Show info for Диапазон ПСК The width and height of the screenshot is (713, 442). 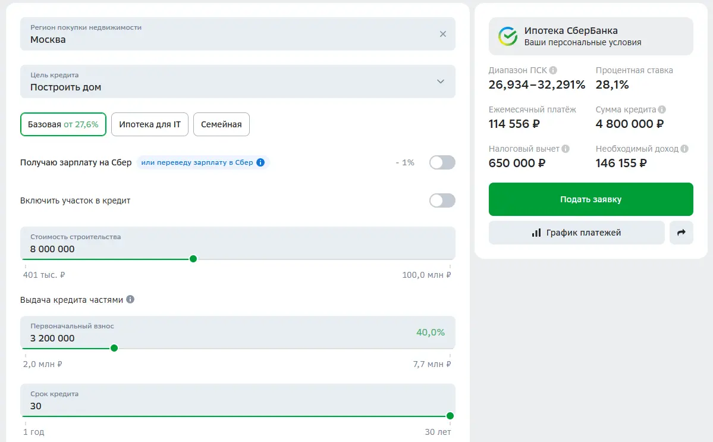(553, 70)
